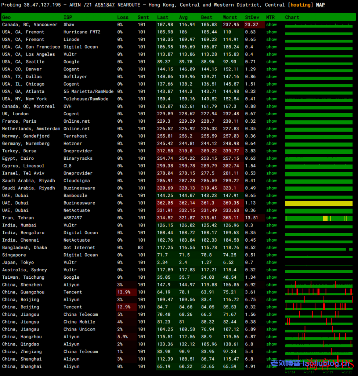
Task: Click the Geo column header
Action: [7, 17]
